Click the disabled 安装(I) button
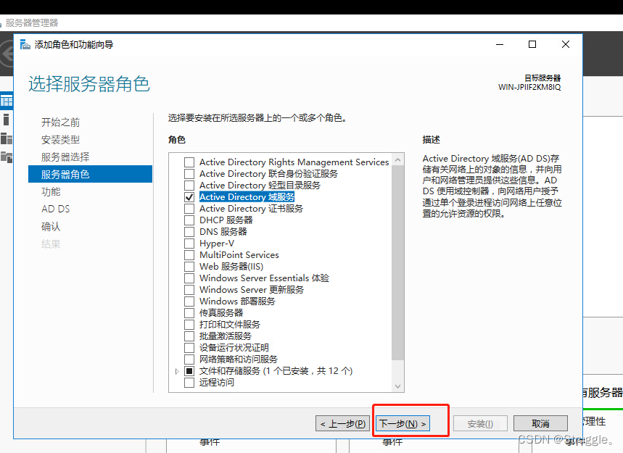This screenshot has width=623, height=453. (480, 423)
